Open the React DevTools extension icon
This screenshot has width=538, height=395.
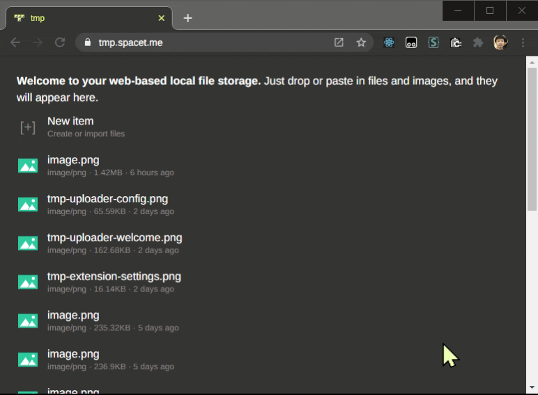click(x=389, y=42)
